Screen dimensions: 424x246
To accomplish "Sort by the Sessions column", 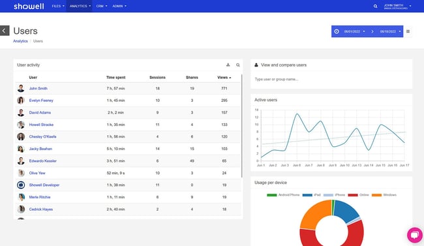I will pos(157,78).
